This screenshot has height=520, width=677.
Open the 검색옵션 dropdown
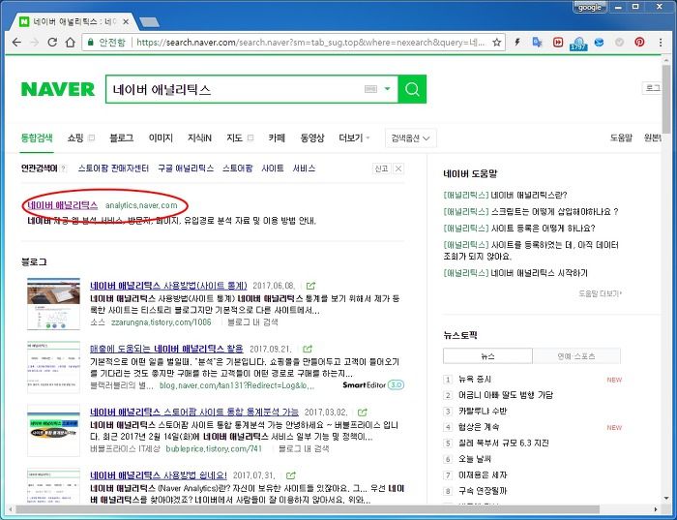(411, 138)
